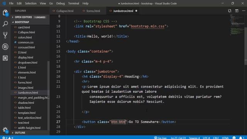Open F.html in the explorer
247x139 pixels.
(22, 78)
